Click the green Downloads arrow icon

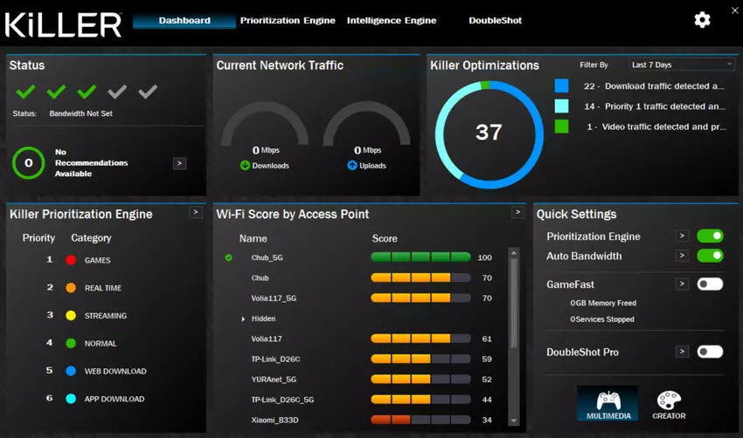[245, 166]
